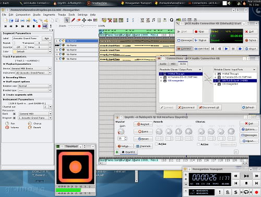Toggle blue mute LED on track 1
This screenshot has width=261, height=197.
[x=60, y=41]
